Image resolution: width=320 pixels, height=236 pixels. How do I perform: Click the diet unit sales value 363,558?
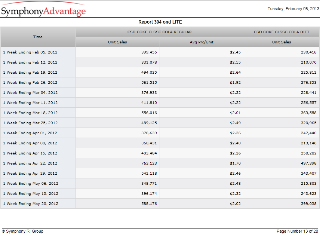(x=308, y=113)
